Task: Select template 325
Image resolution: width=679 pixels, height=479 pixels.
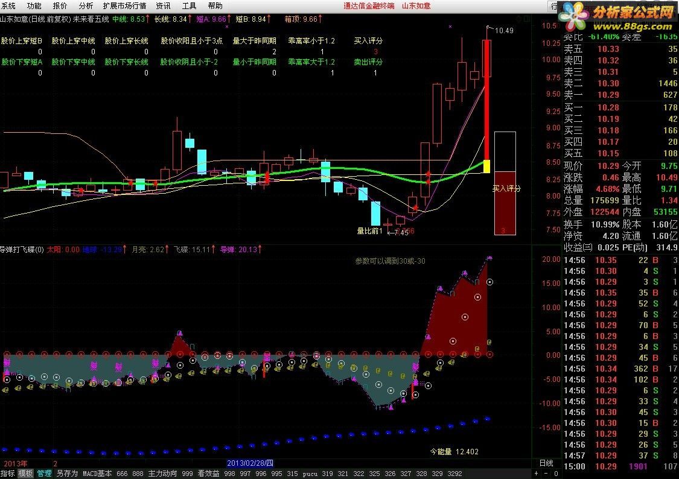Action: coord(374,474)
